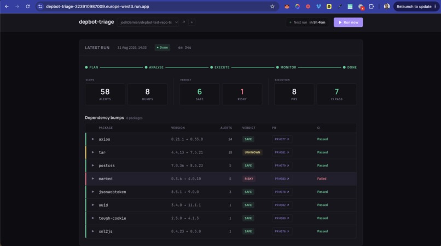This screenshot has height=246, width=441.
Task: Open the red circle extension icon
Action: click(308, 7)
